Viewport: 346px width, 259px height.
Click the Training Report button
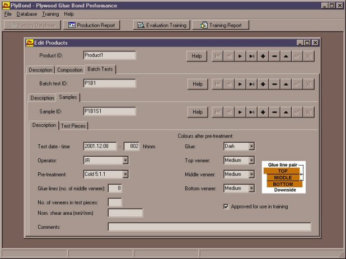(221, 25)
